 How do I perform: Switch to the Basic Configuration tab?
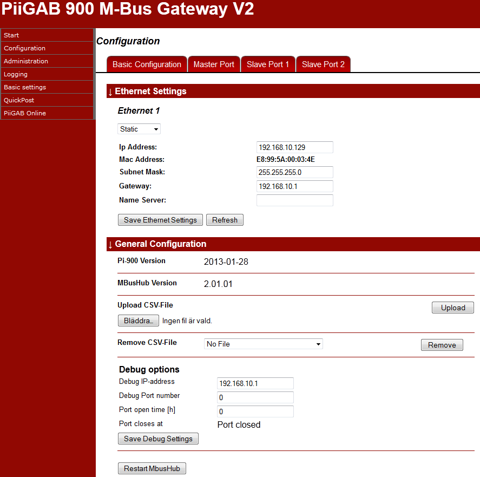[147, 64]
